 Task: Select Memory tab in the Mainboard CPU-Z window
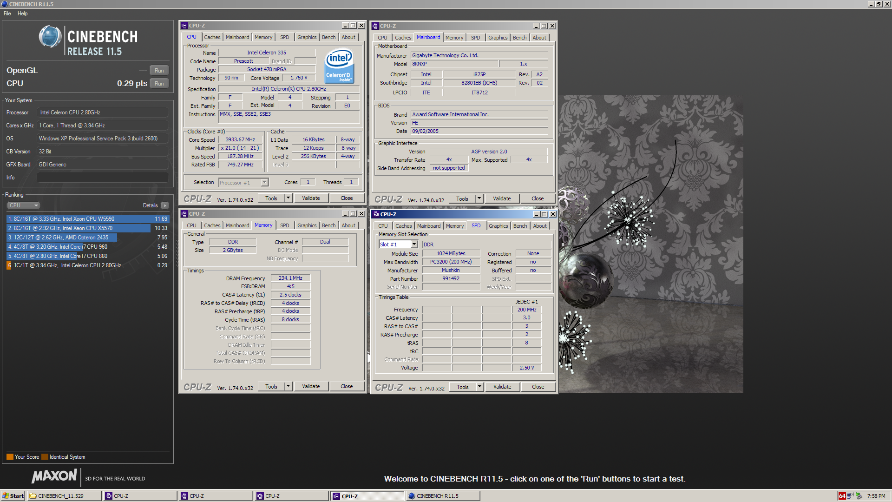454,38
